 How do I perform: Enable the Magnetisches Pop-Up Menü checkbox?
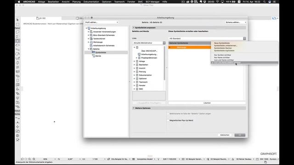[x=168, y=121]
